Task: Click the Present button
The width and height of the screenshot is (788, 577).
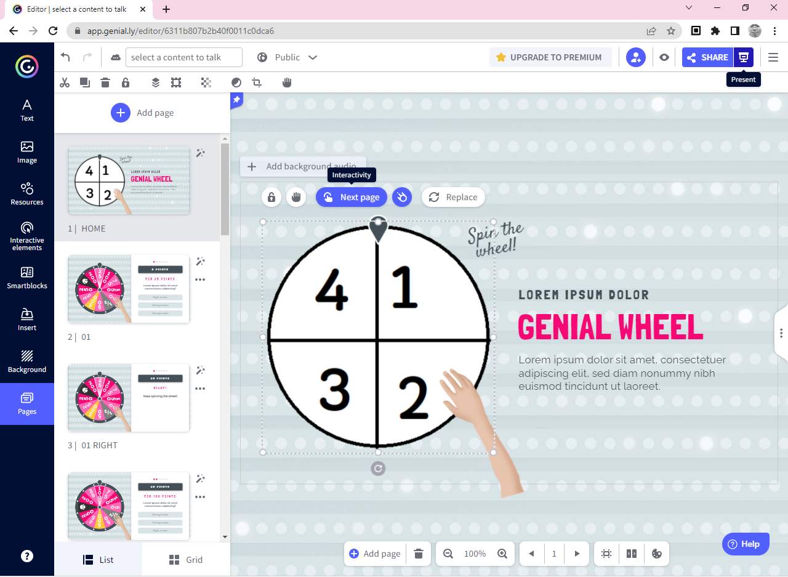Action: point(744,57)
